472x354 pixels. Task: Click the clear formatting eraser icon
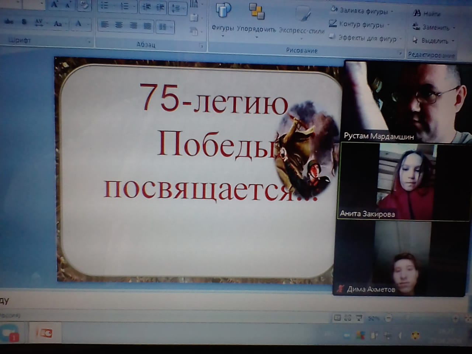[84, 5]
